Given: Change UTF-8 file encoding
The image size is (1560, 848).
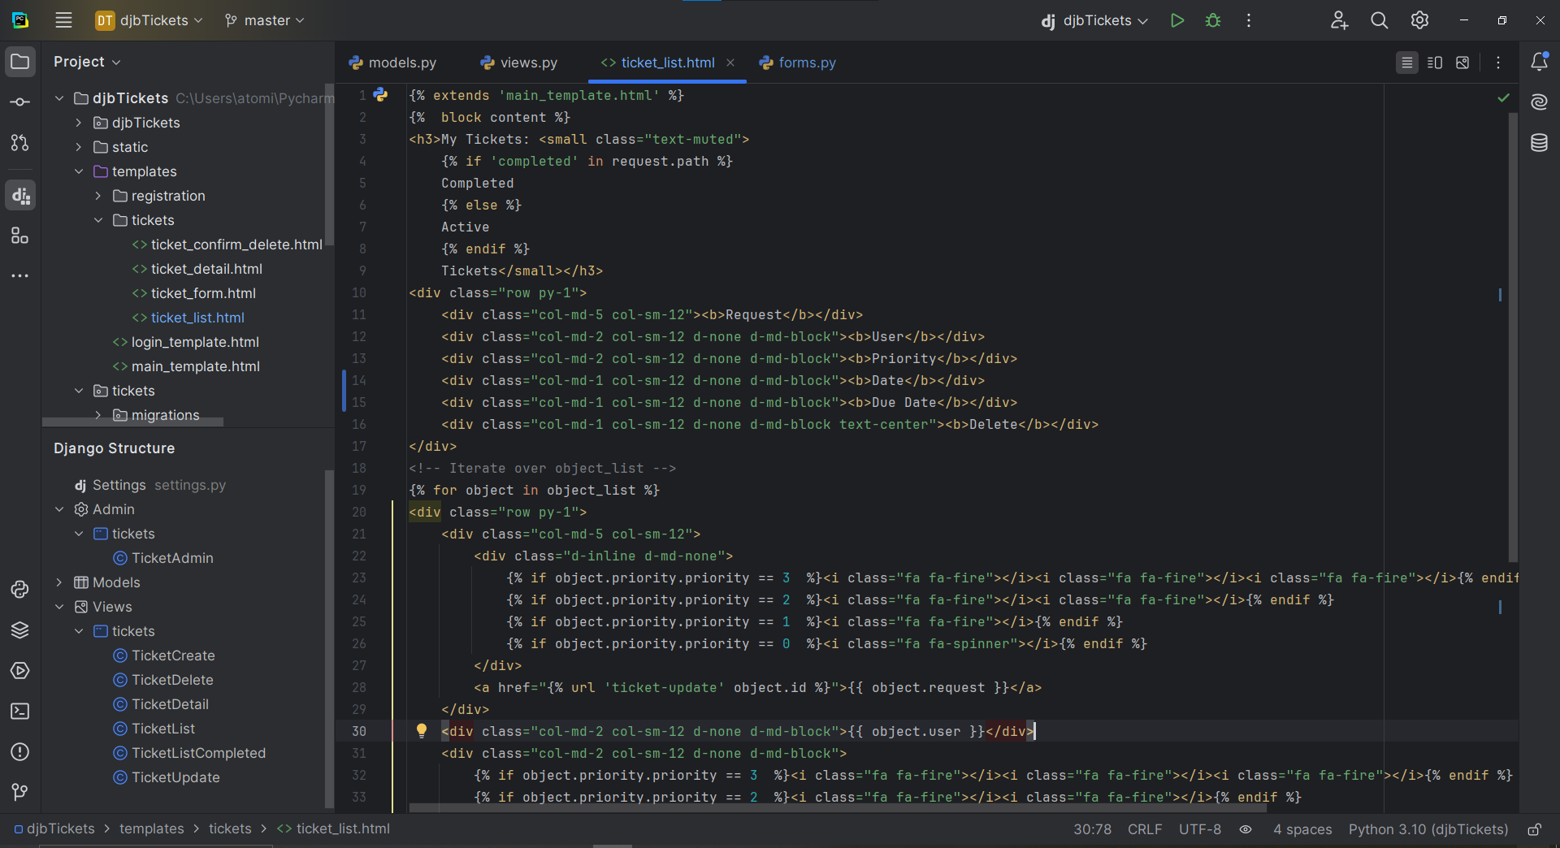Looking at the screenshot, I should pyautogui.click(x=1200, y=829).
